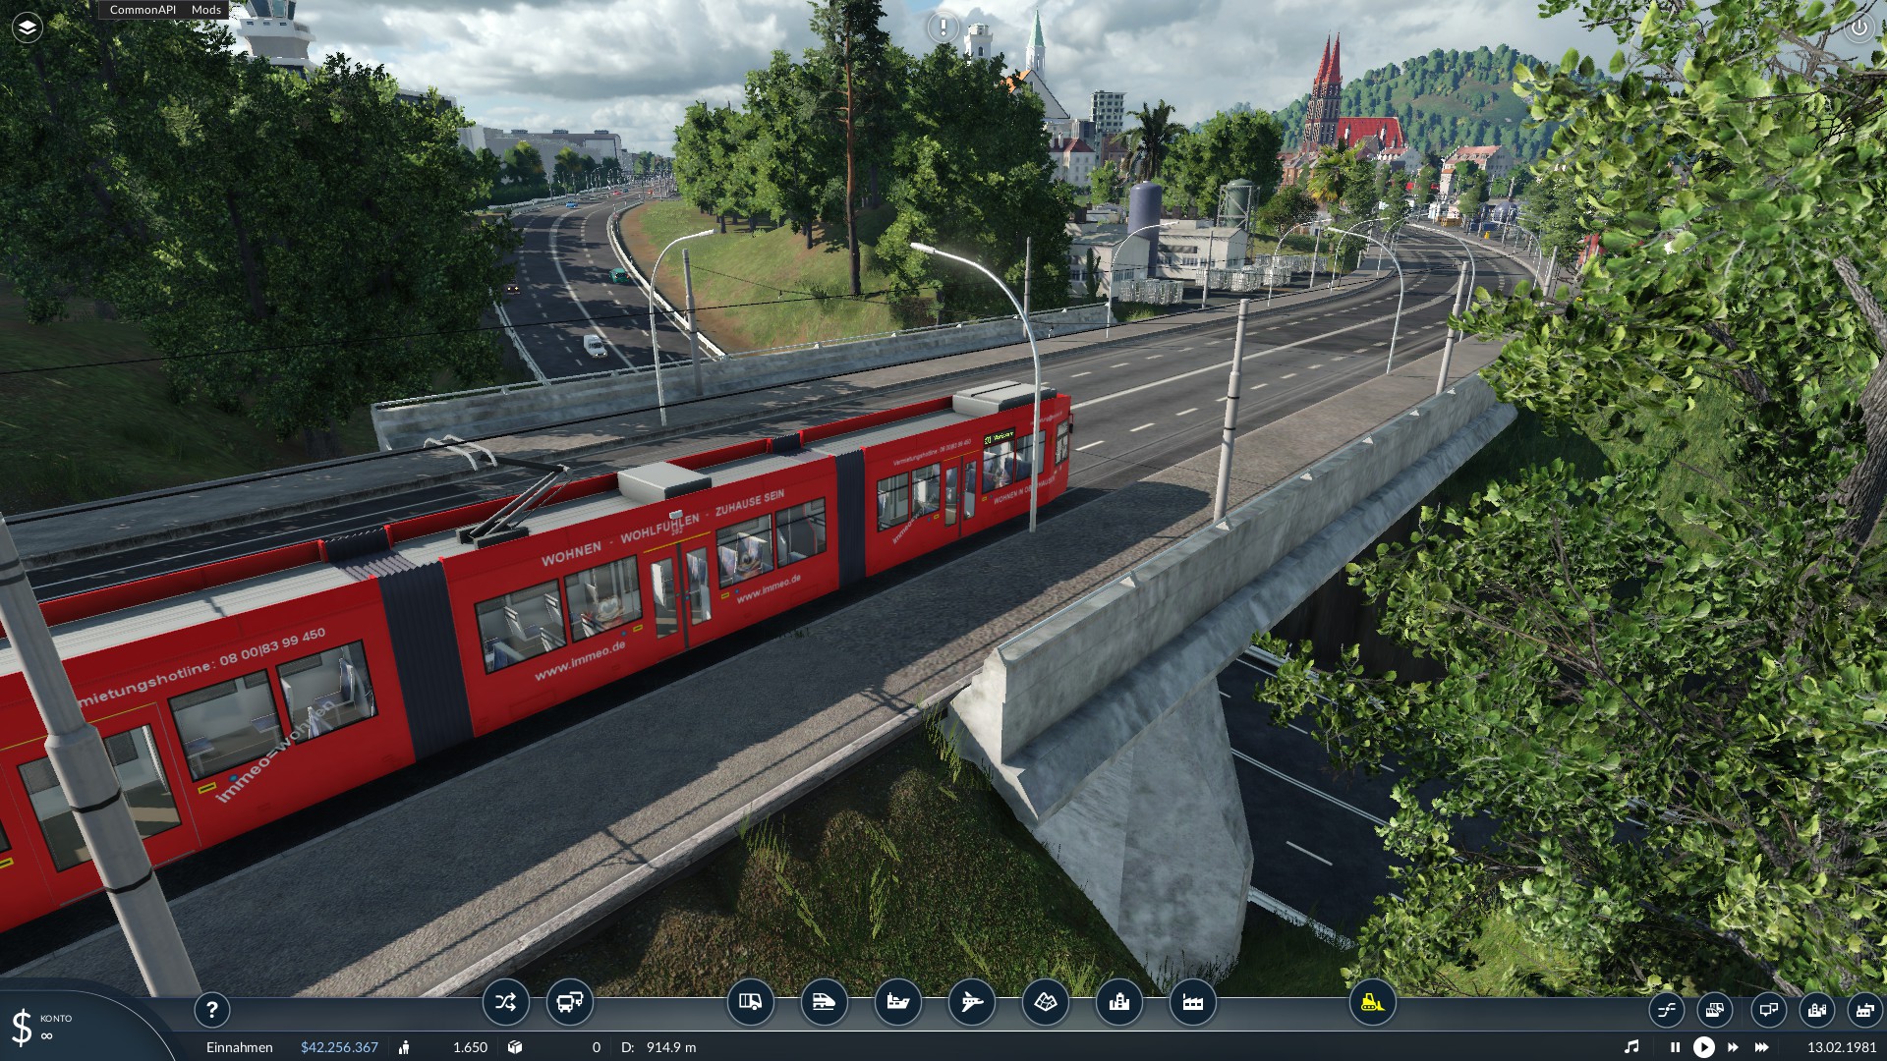Click the passenger count 1.650
This screenshot has width=1887, height=1061.
470,1047
